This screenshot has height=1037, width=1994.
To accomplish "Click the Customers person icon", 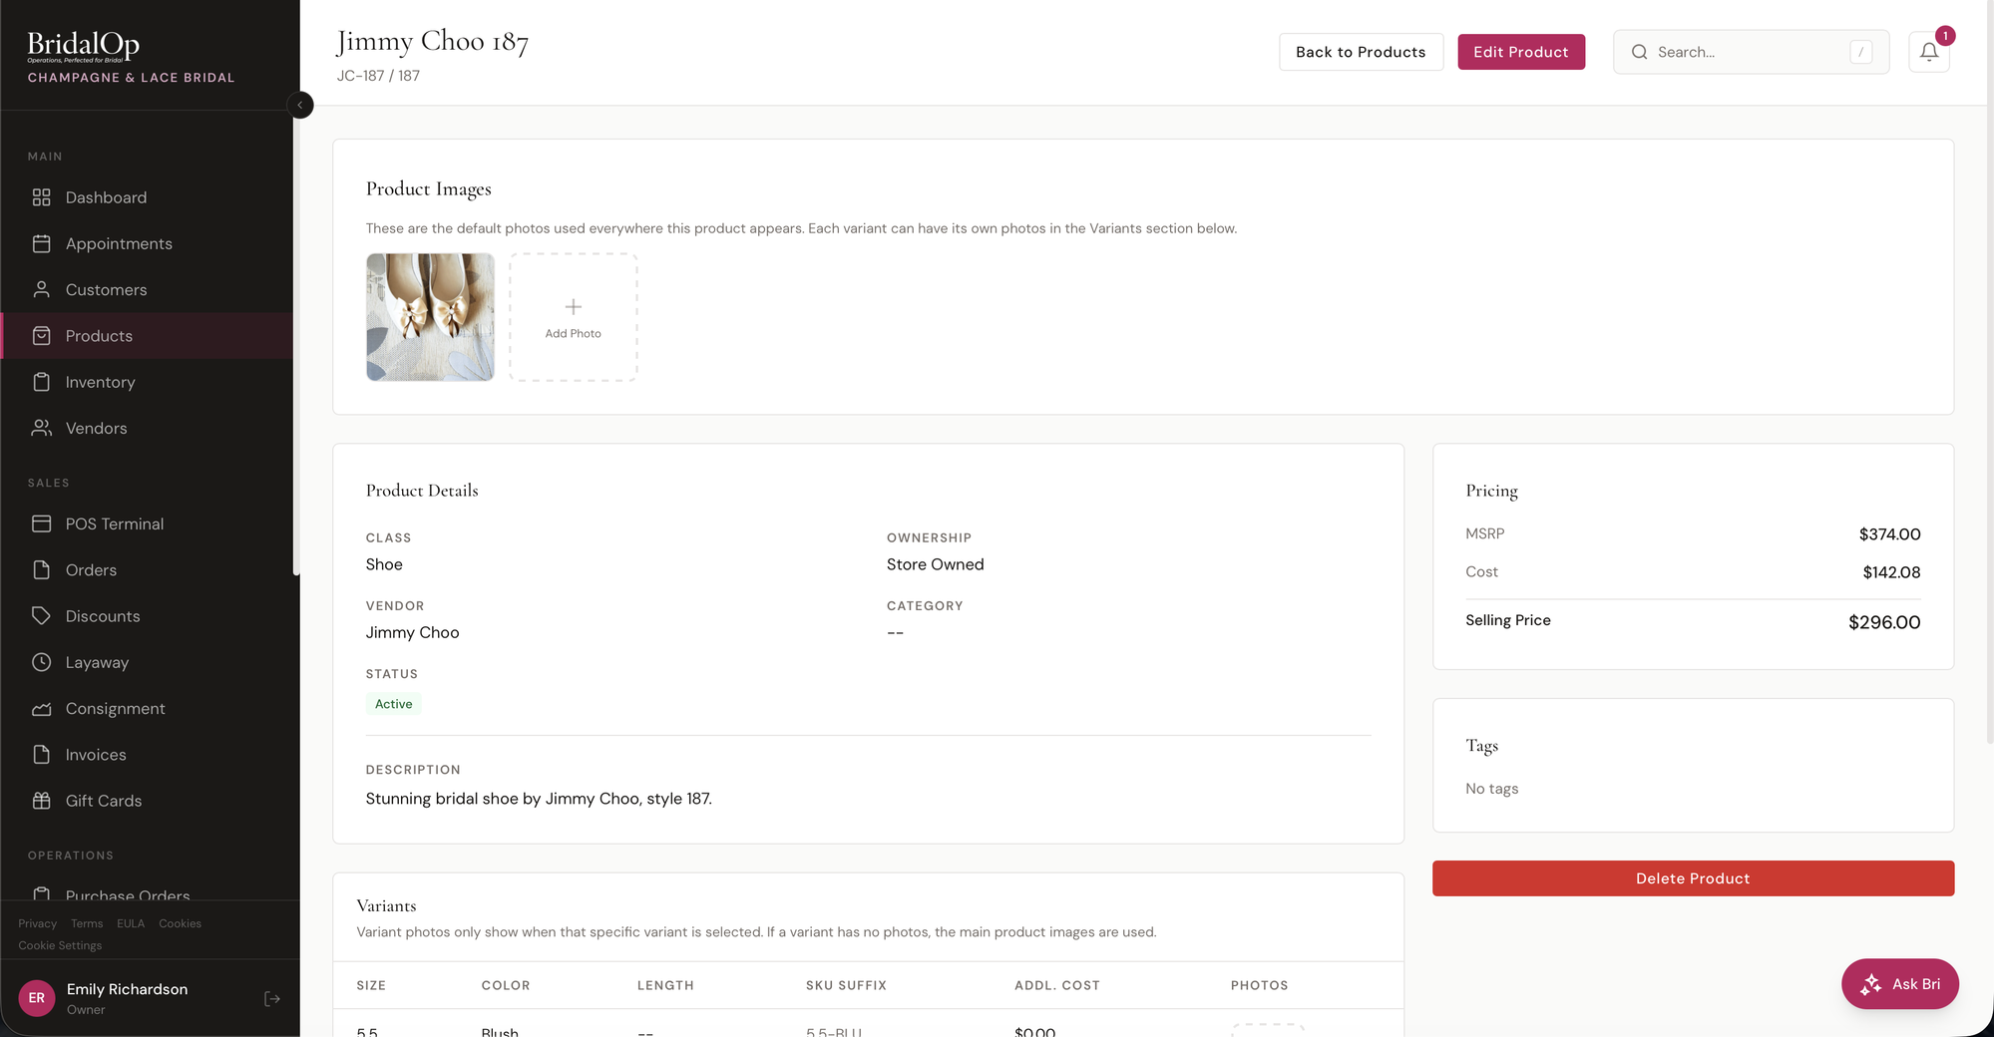I will click(x=41, y=289).
